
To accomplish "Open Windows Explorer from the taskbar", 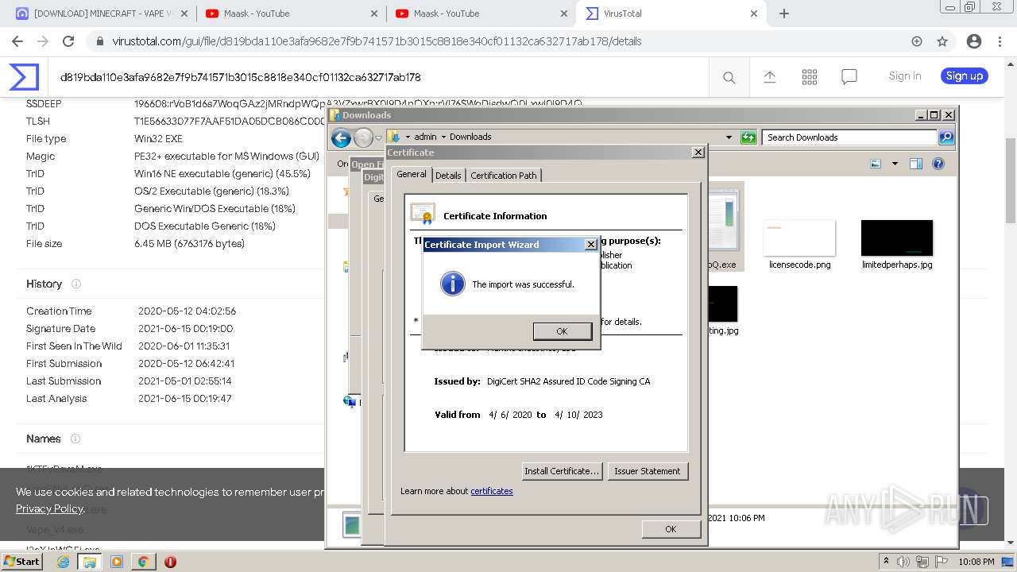I will click(x=90, y=562).
